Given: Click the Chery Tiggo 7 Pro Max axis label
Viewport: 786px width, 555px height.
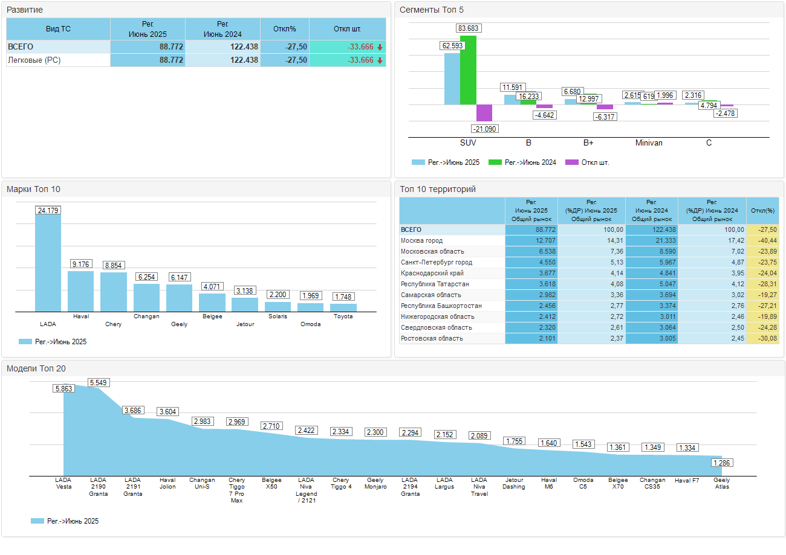Looking at the screenshot, I should pos(237,490).
